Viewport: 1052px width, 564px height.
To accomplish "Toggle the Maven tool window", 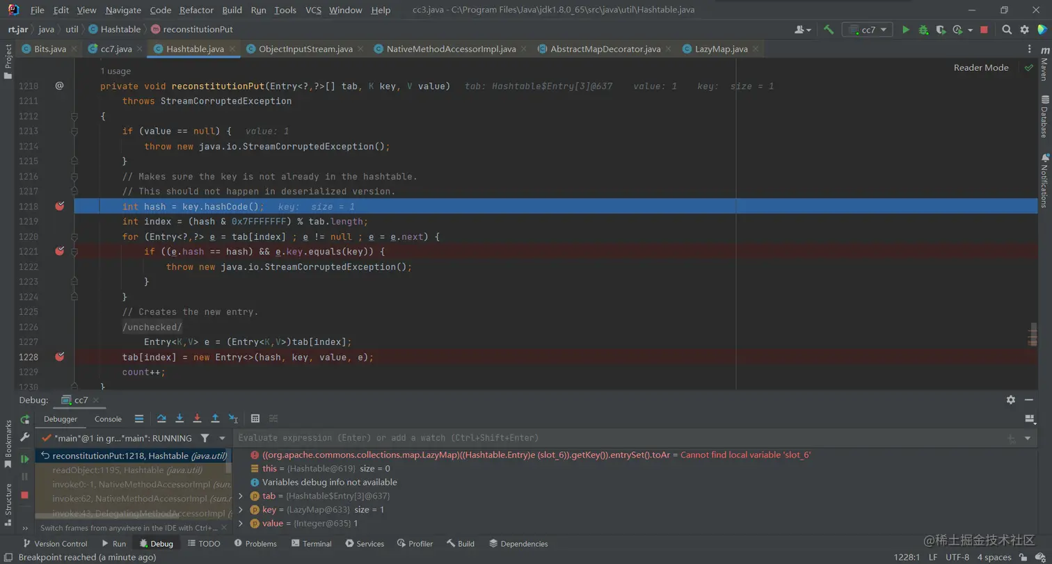I will (x=1044, y=63).
